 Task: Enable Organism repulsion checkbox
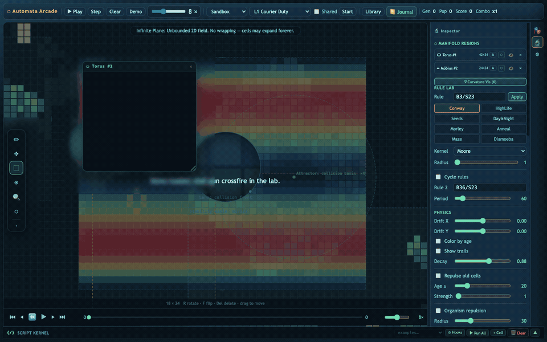438,311
